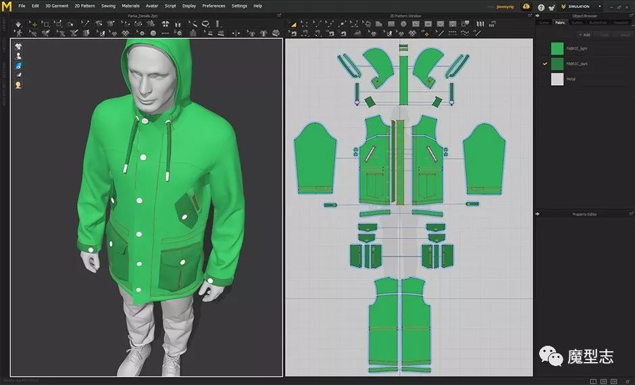
Task: Open the Preferences menu
Action: [213, 6]
